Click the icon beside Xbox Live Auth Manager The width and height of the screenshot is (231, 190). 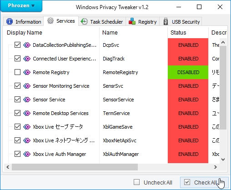(27, 154)
